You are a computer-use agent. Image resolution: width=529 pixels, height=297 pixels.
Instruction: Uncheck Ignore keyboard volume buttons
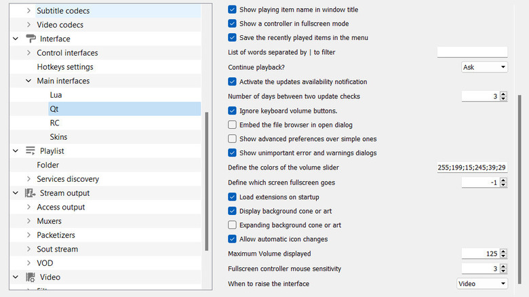coord(233,111)
